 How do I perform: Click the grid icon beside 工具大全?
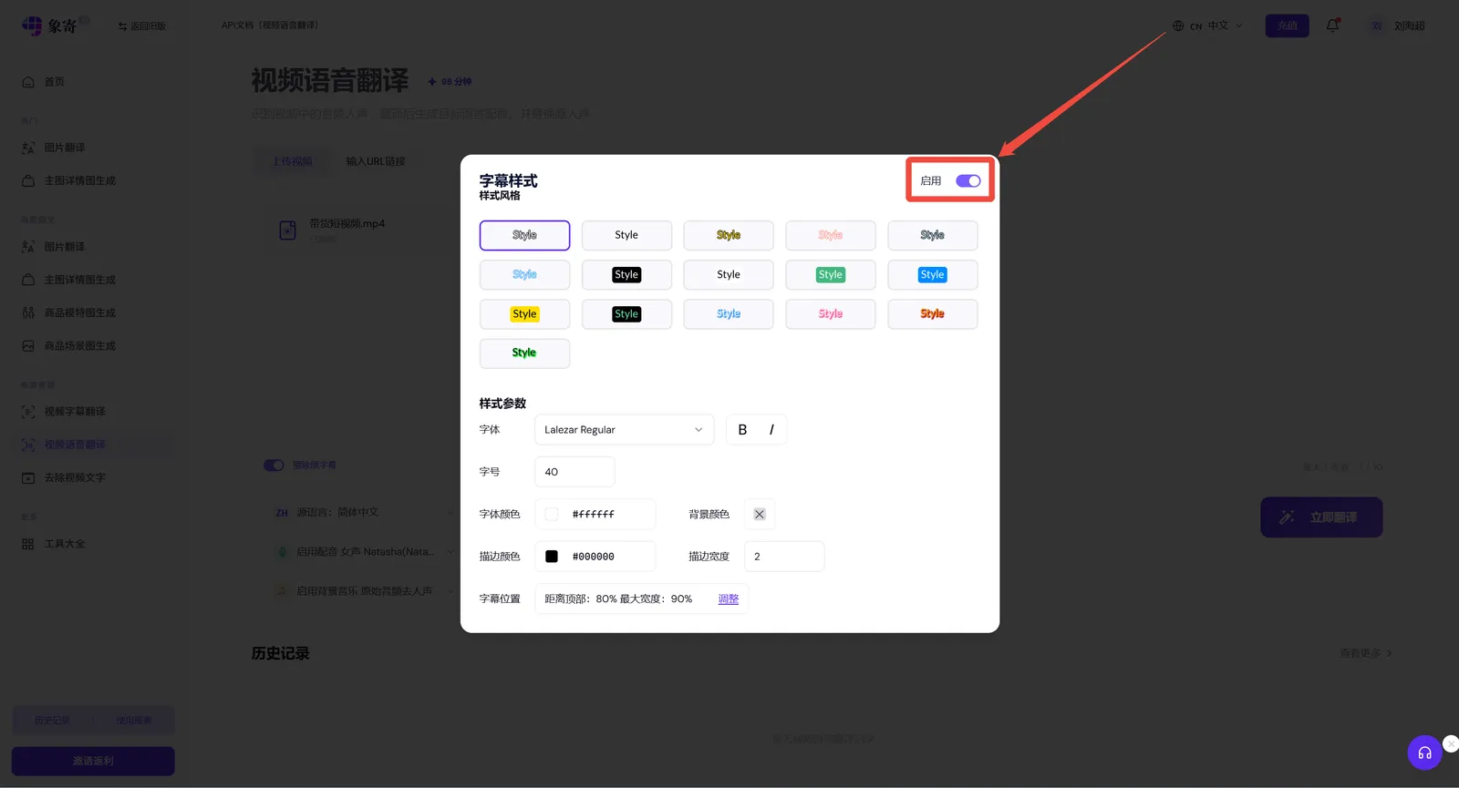tap(28, 544)
